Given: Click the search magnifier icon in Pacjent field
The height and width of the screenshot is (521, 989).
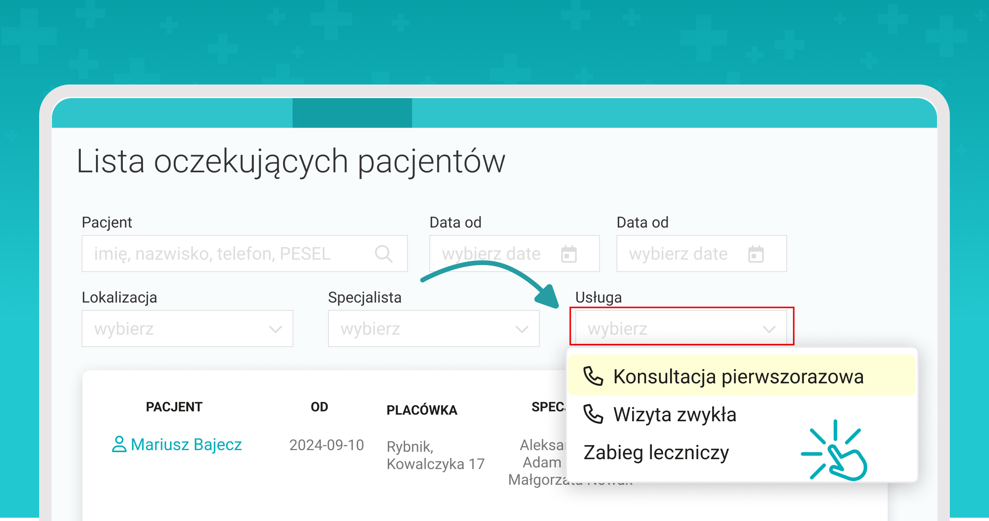Looking at the screenshot, I should (383, 253).
